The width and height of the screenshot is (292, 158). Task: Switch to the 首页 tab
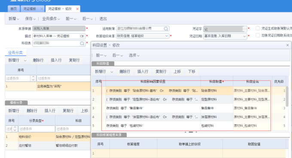pyautogui.click(x=13, y=9)
